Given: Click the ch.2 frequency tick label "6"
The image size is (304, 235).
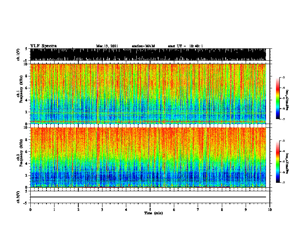Looking at the screenshot, I should pyautogui.click(x=27, y=152).
